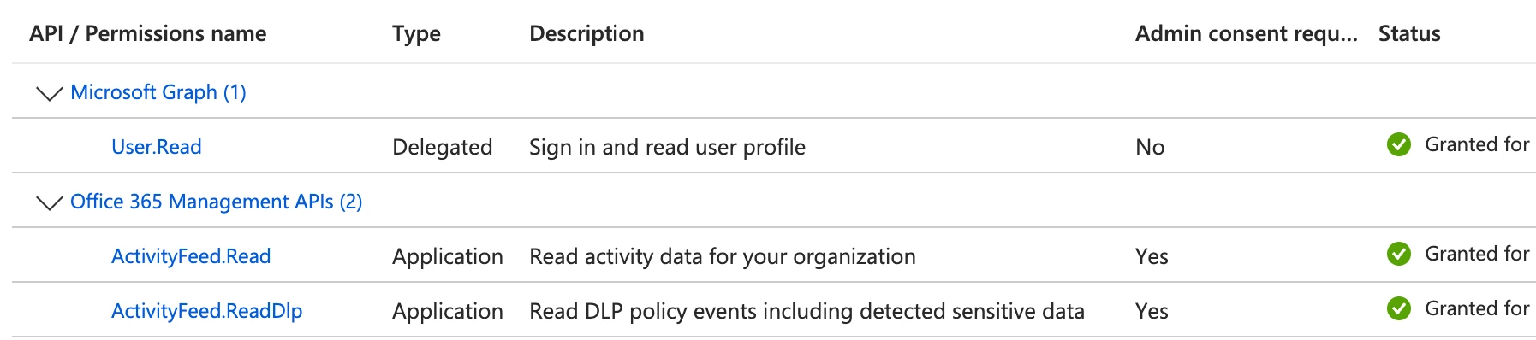Collapse the Microsoft Graph group chevron
1536x340 pixels.
[x=50, y=93]
